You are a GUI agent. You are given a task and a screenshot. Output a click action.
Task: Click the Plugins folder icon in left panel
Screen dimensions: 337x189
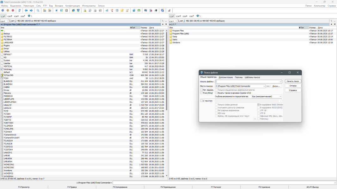pyautogui.click(x=2, y=45)
